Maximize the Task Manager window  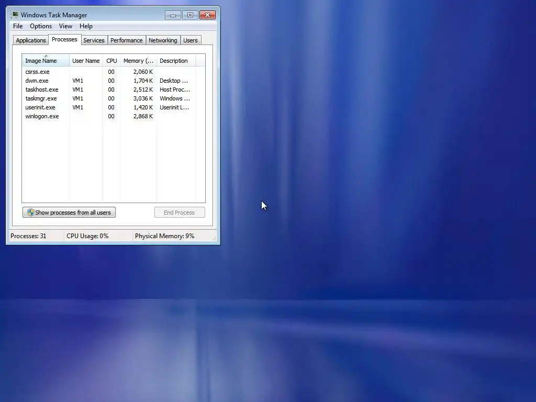tap(190, 15)
